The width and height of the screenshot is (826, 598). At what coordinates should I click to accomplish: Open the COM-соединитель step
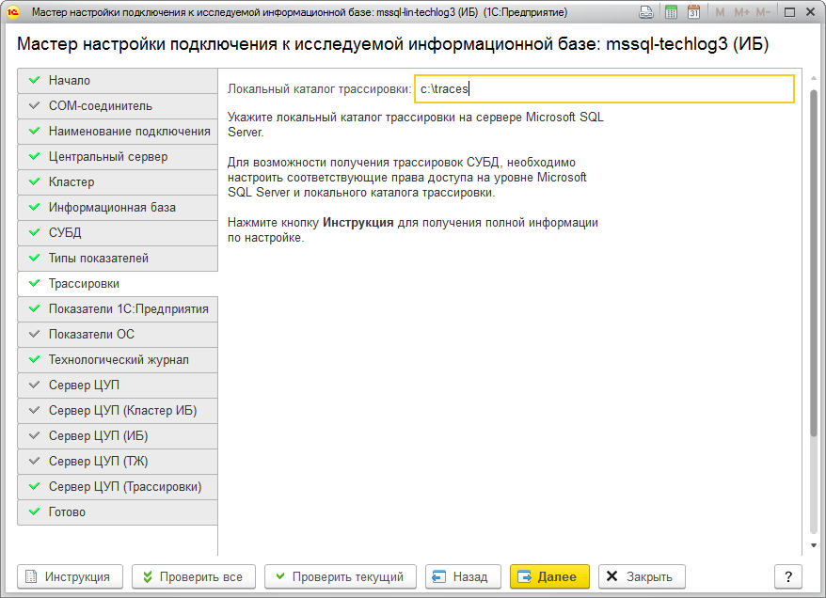tap(117, 106)
